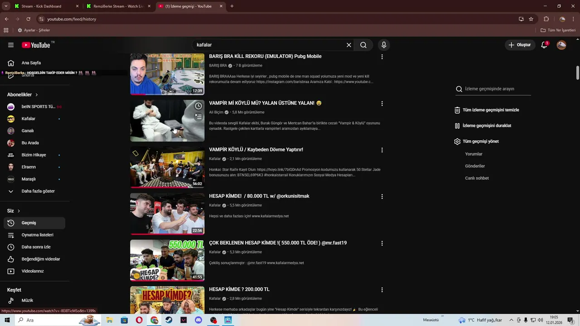Screen dimensions: 580x326
Task: Open Opera browser from the taskbar
Action: 139,320
